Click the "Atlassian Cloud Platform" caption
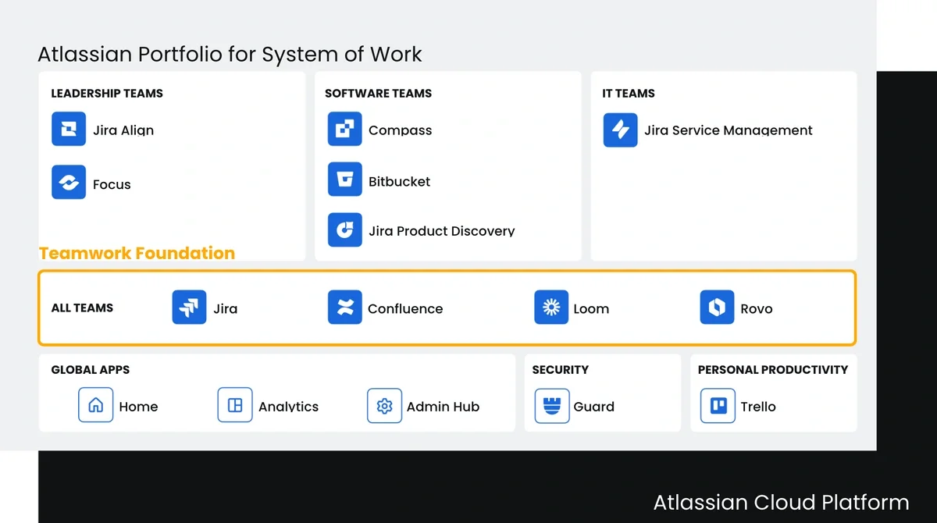Screen dimensions: 937x523 (x=782, y=503)
